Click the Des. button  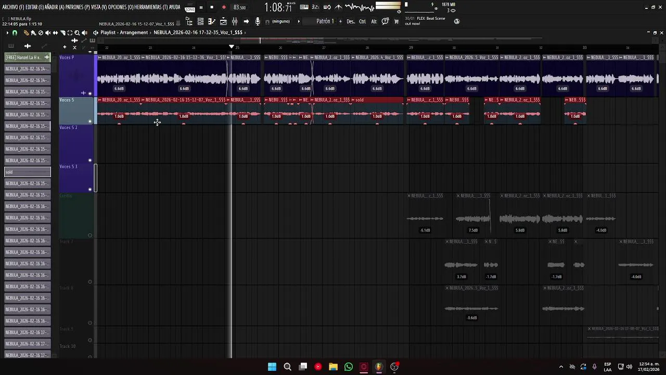pos(351,21)
